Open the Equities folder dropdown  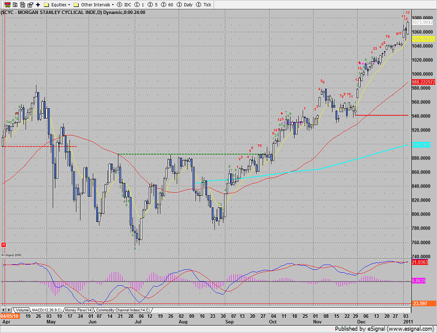pyautogui.click(x=57, y=5)
